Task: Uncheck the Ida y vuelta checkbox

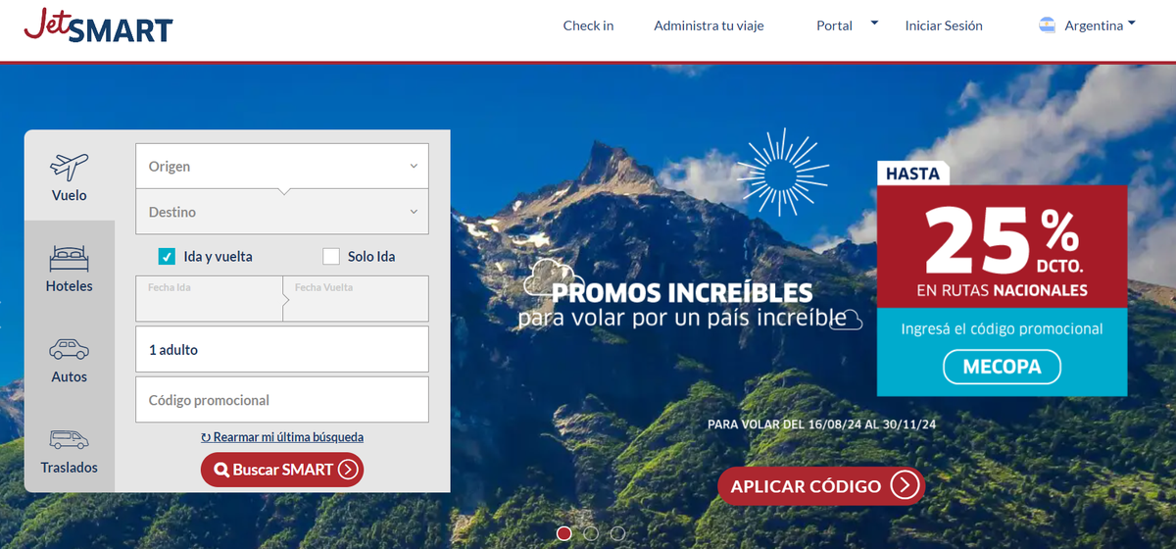Action: click(x=167, y=257)
